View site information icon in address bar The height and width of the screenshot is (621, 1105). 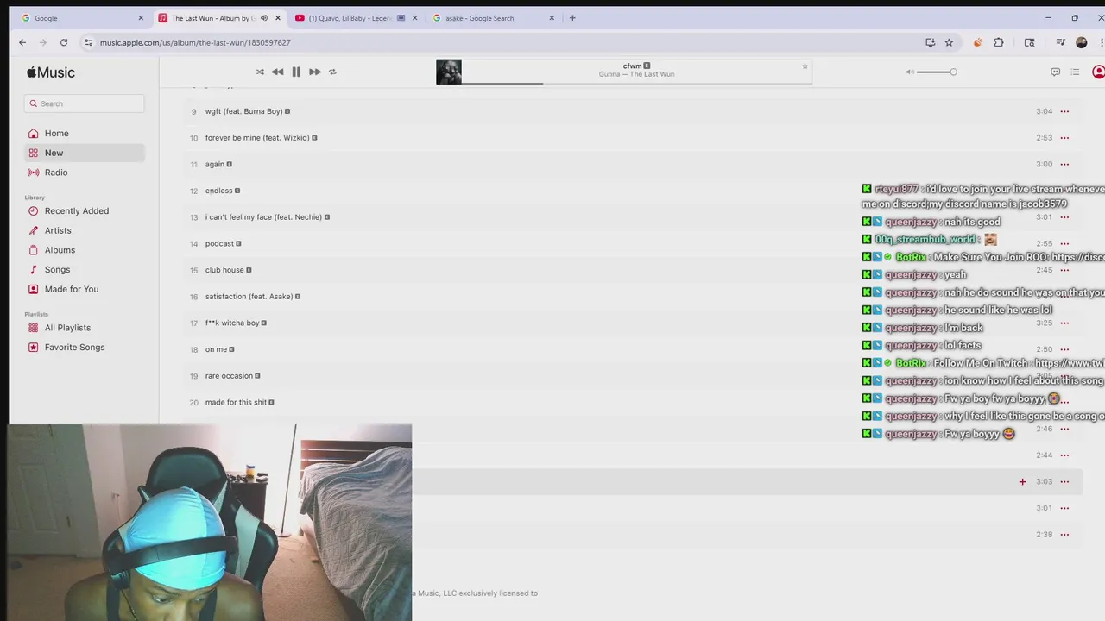(88, 42)
